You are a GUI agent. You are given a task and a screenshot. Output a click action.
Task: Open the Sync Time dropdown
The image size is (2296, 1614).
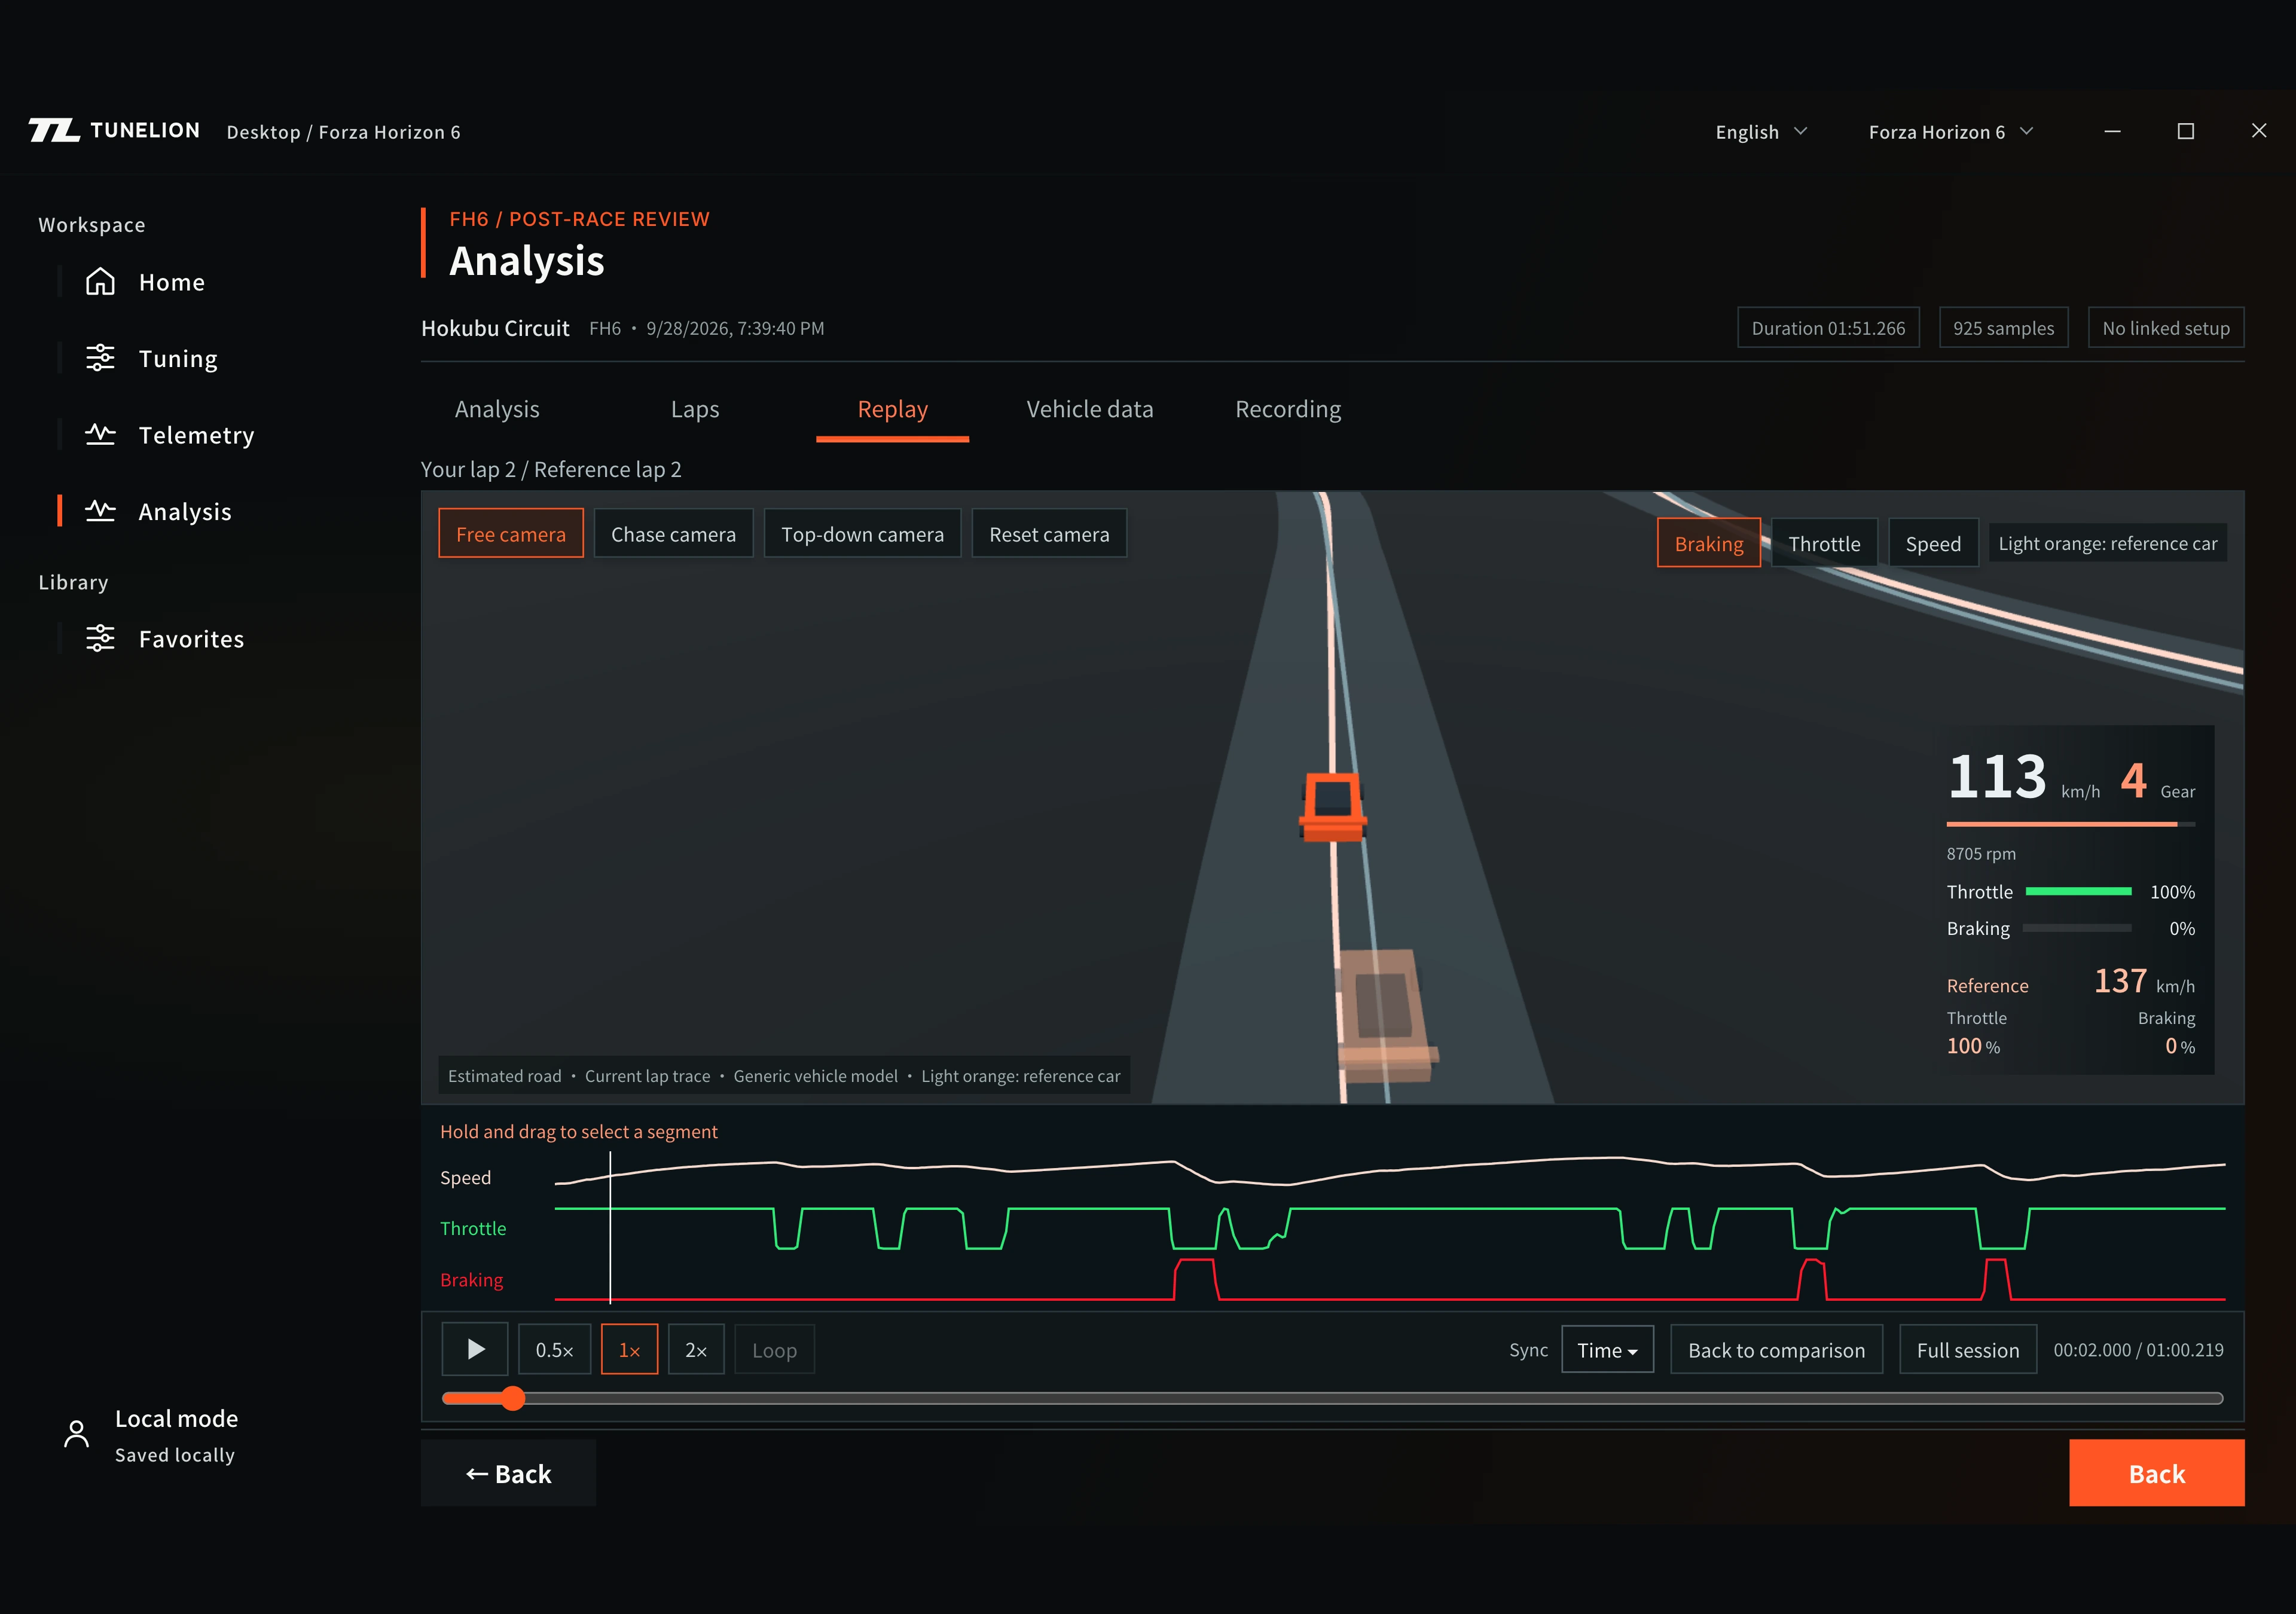1607,1350
